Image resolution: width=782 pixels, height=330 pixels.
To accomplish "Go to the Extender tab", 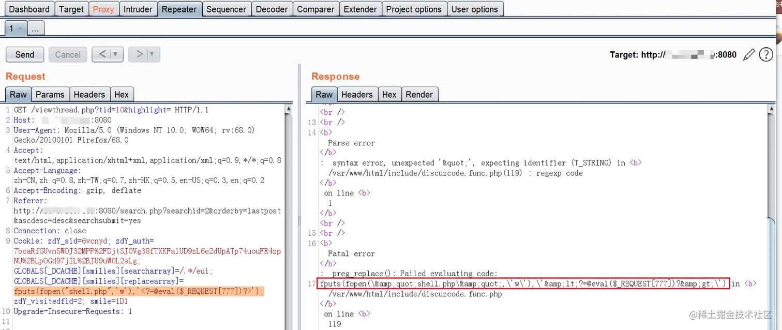I will click(x=360, y=9).
